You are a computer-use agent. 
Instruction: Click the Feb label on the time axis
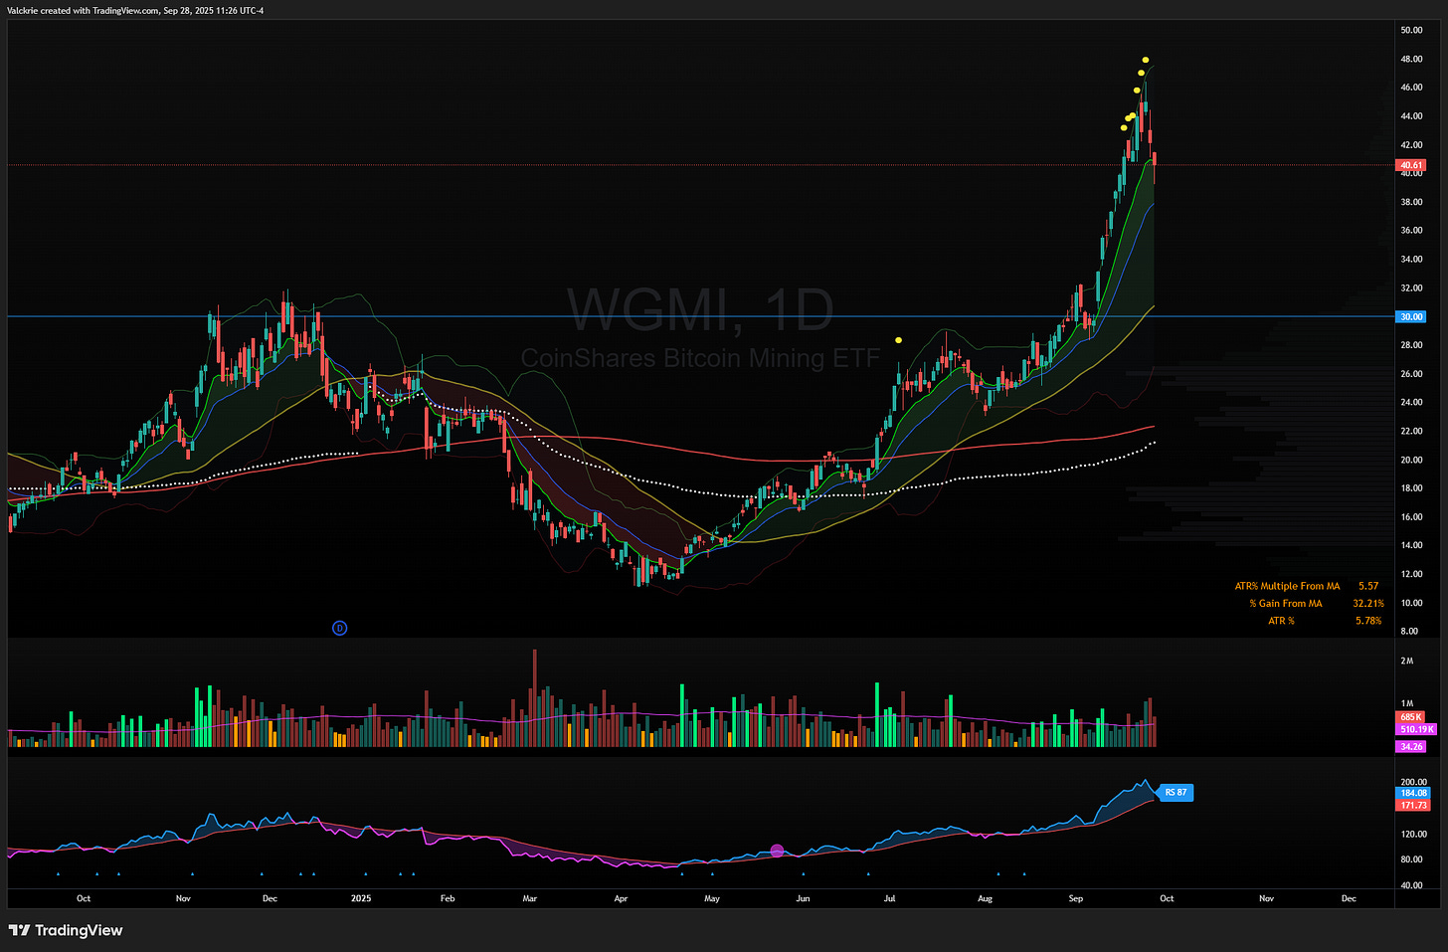pos(448,898)
